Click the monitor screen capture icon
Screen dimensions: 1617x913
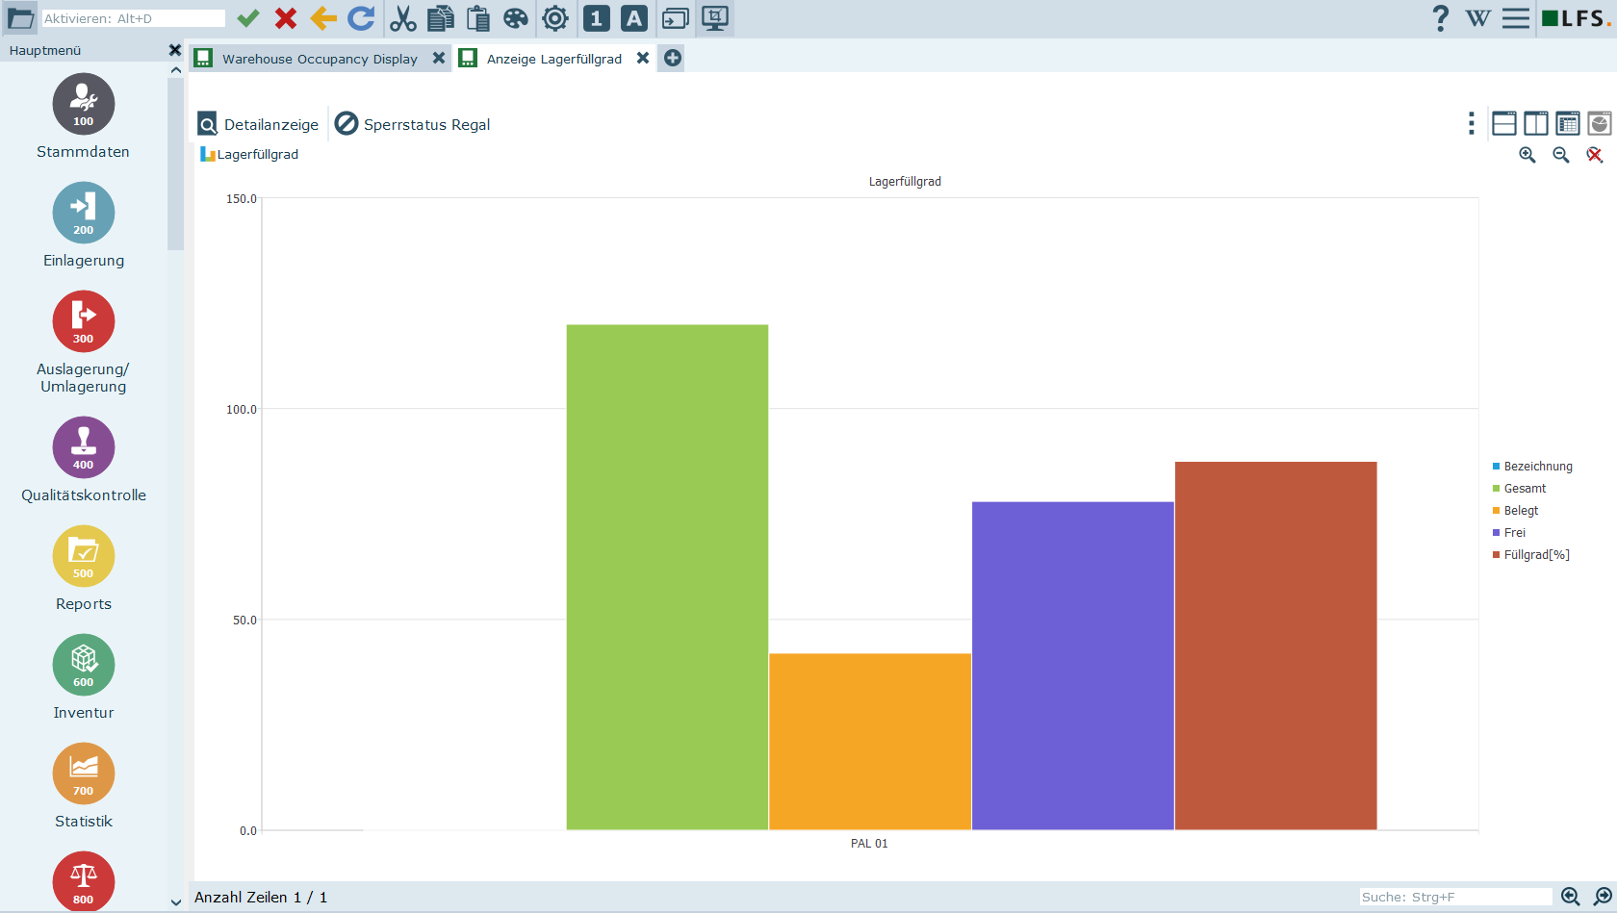pyautogui.click(x=715, y=18)
